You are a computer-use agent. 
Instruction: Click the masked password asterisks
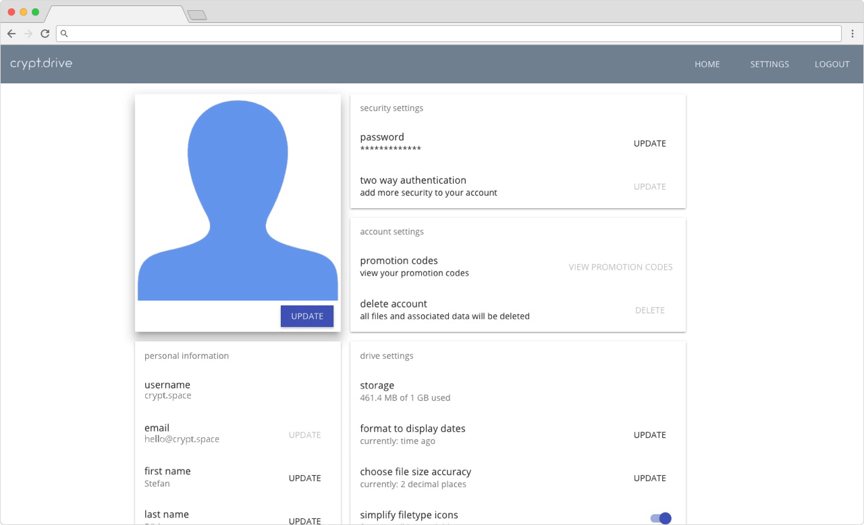coord(390,149)
